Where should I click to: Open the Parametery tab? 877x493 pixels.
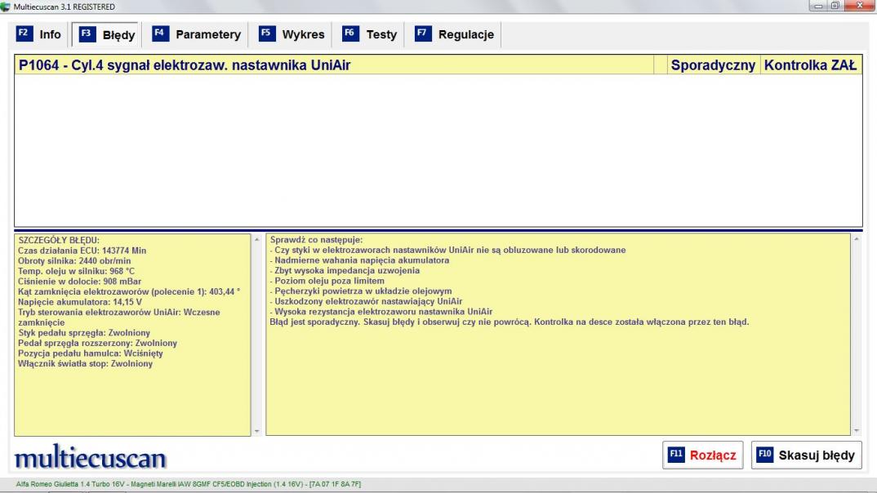(196, 34)
